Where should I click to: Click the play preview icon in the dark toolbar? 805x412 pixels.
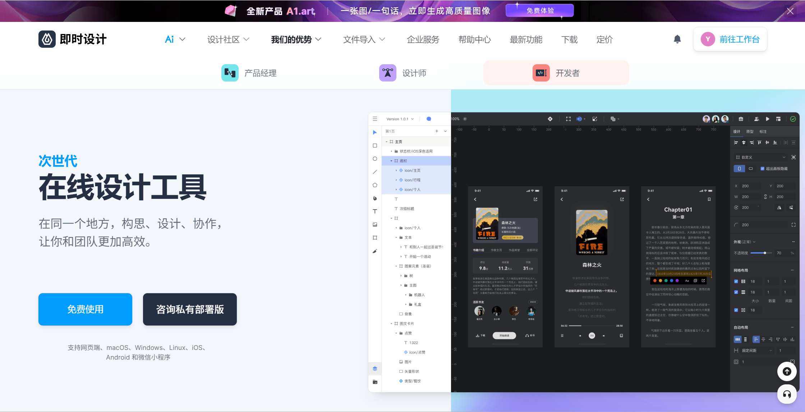coord(767,119)
